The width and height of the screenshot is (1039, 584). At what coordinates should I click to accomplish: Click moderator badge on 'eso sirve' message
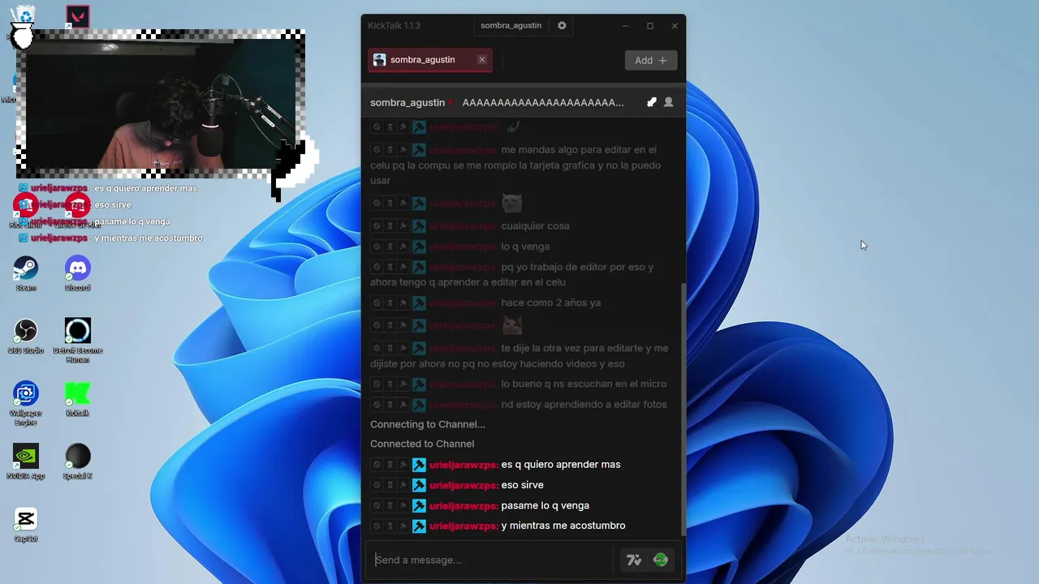[419, 485]
